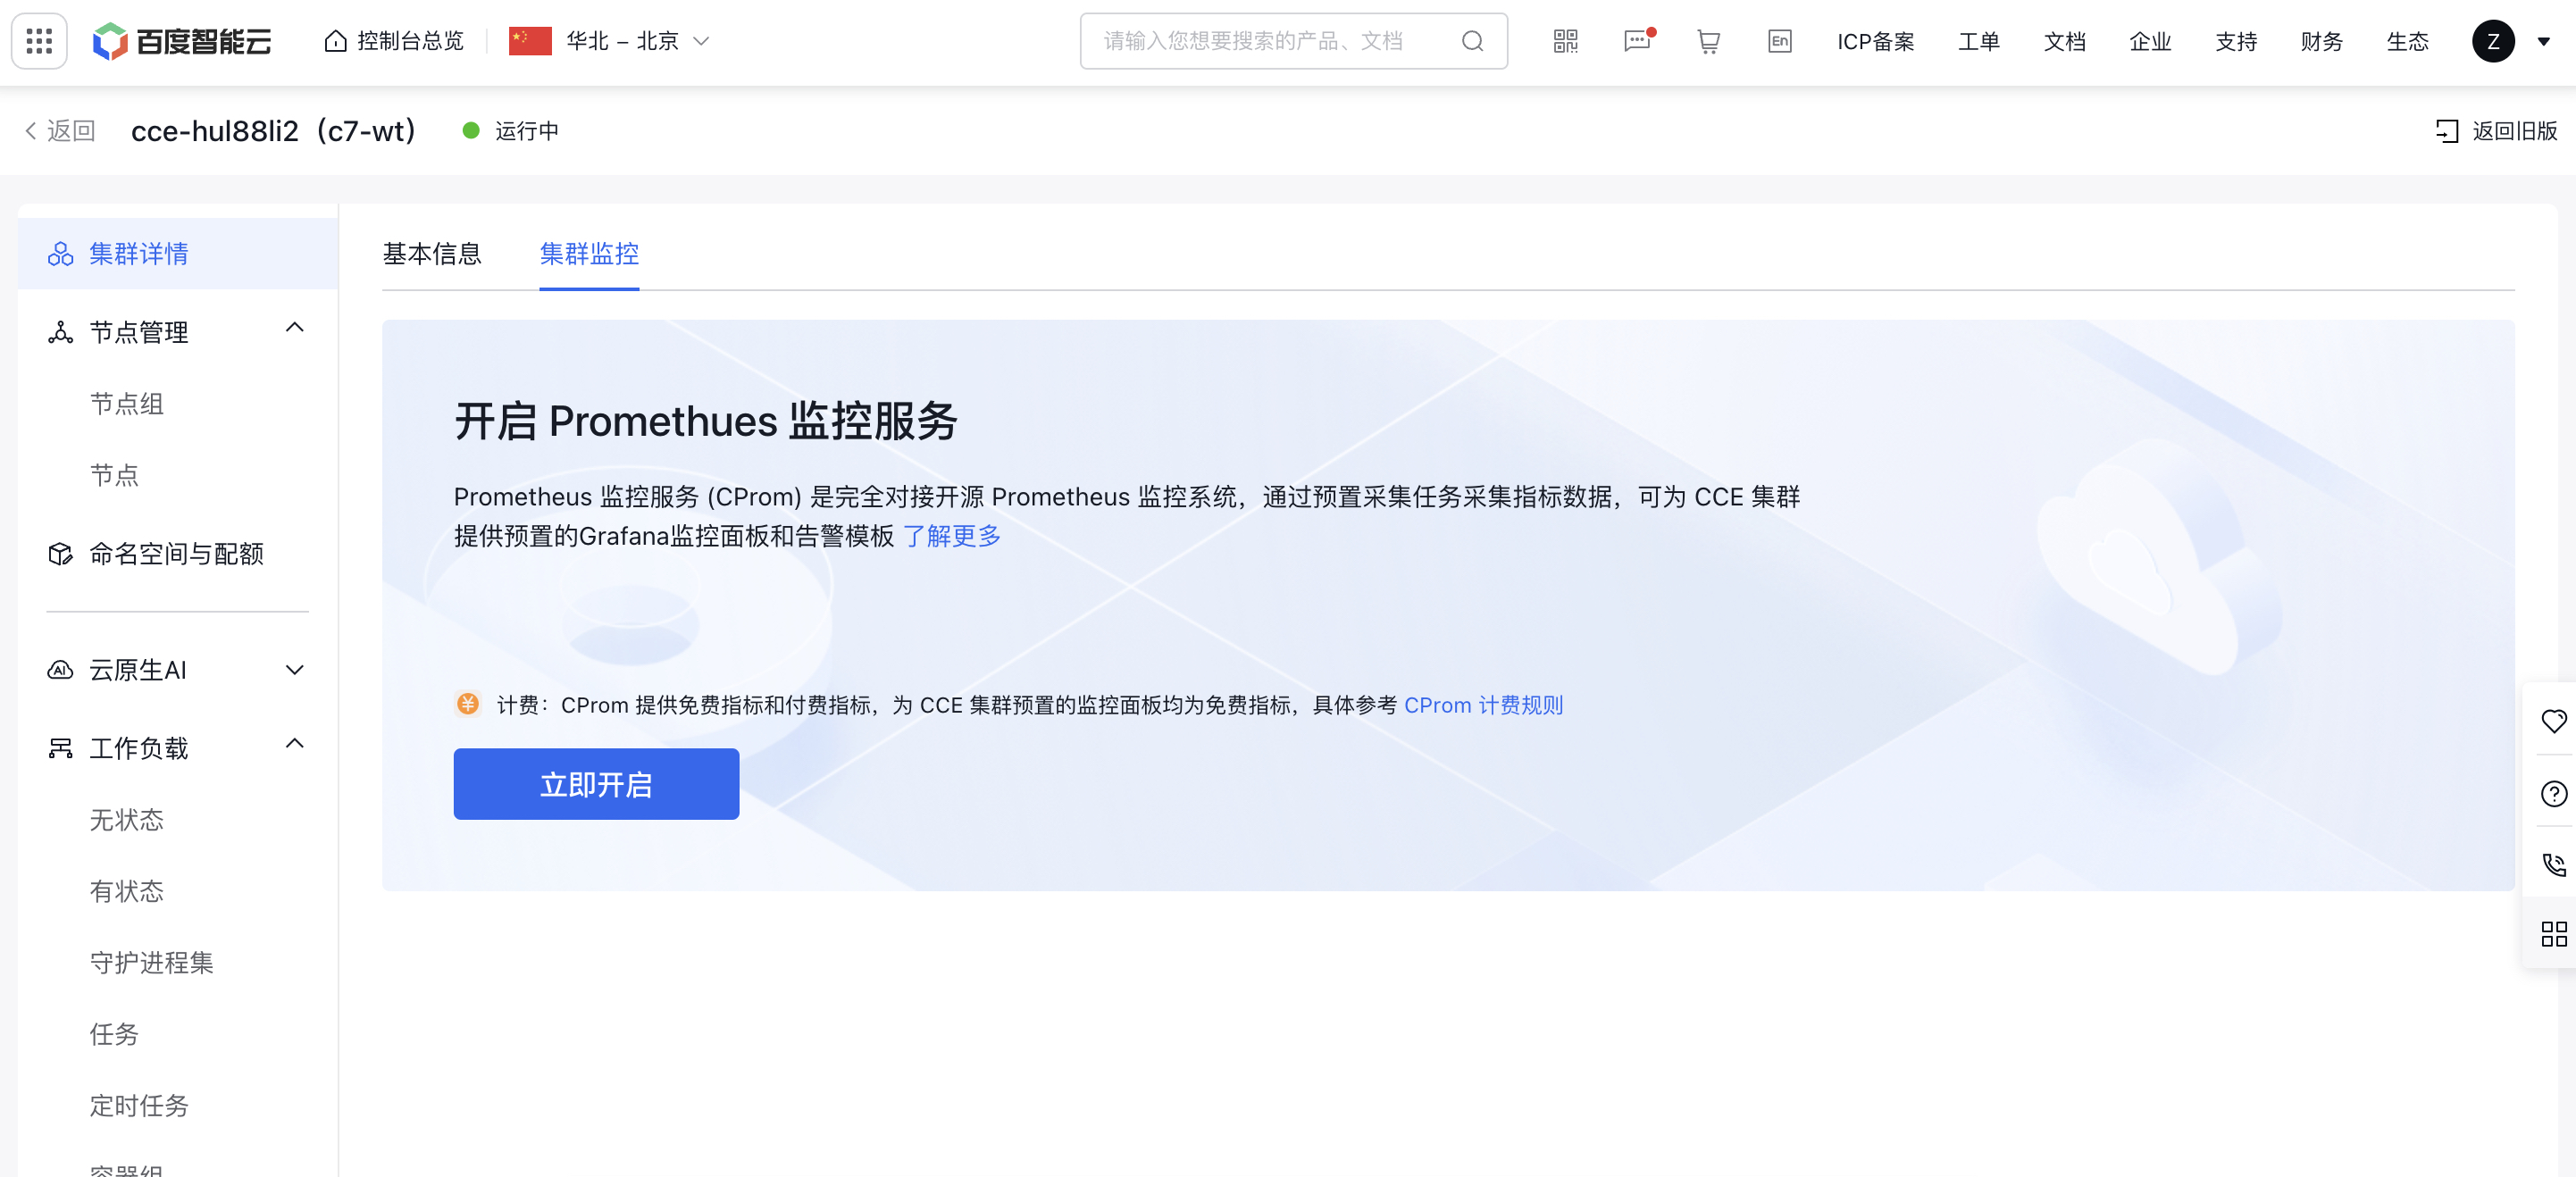Switch to the 基本信息 tab

[432, 254]
